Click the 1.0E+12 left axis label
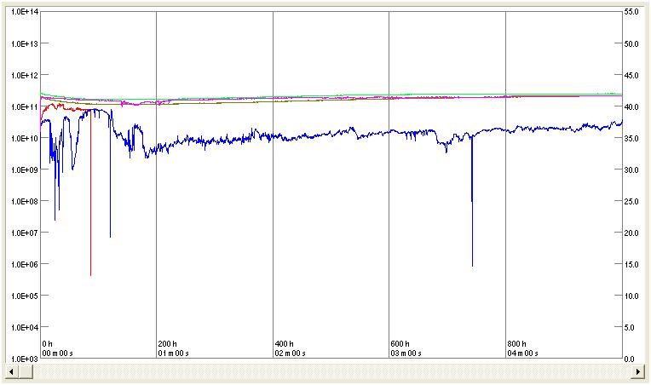This screenshot has height=385, width=651. pyautogui.click(x=25, y=75)
